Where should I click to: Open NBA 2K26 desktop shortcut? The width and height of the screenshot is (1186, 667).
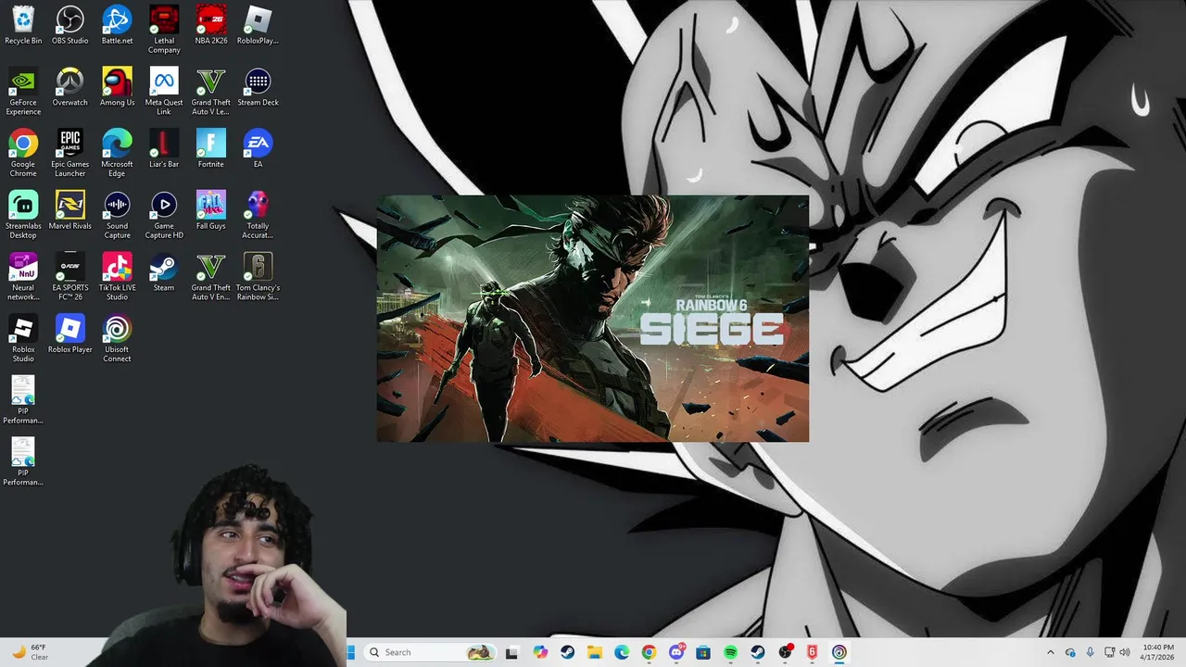[x=211, y=25]
